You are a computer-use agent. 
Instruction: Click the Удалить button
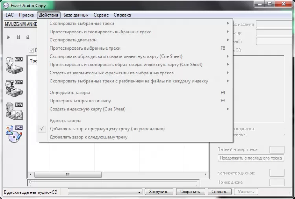pos(246,192)
